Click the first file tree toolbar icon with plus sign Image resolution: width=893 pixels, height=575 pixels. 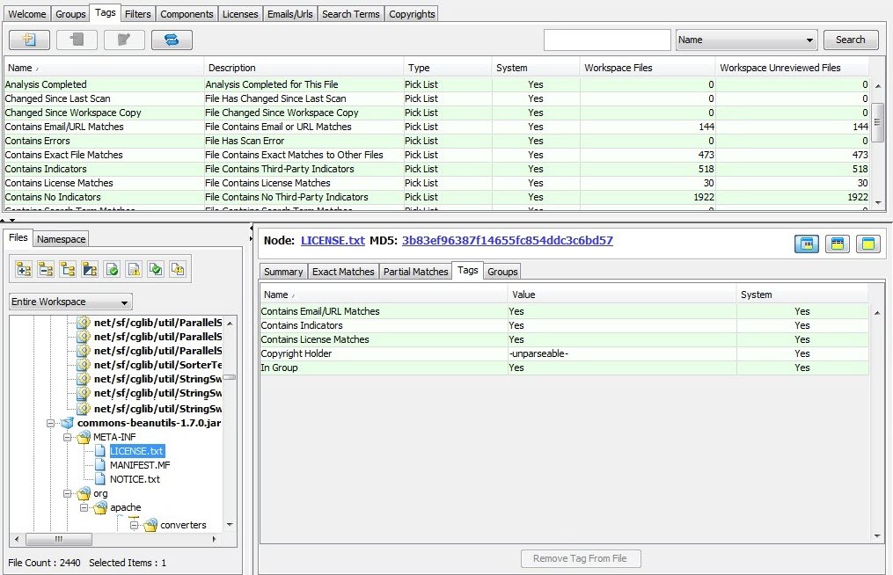pos(24,269)
